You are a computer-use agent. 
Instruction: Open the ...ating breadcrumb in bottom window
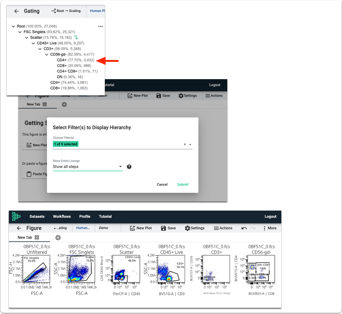pyautogui.click(x=60, y=228)
